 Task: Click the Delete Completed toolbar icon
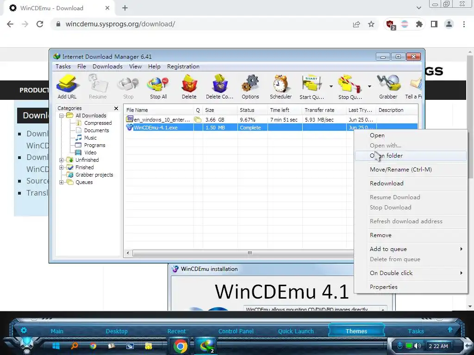(219, 86)
